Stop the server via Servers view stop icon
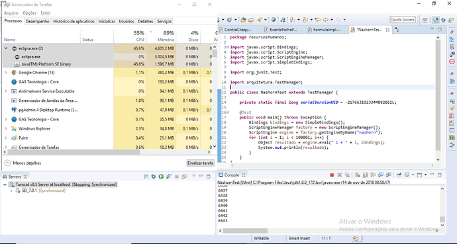The image size is (457, 244). coord(177,177)
